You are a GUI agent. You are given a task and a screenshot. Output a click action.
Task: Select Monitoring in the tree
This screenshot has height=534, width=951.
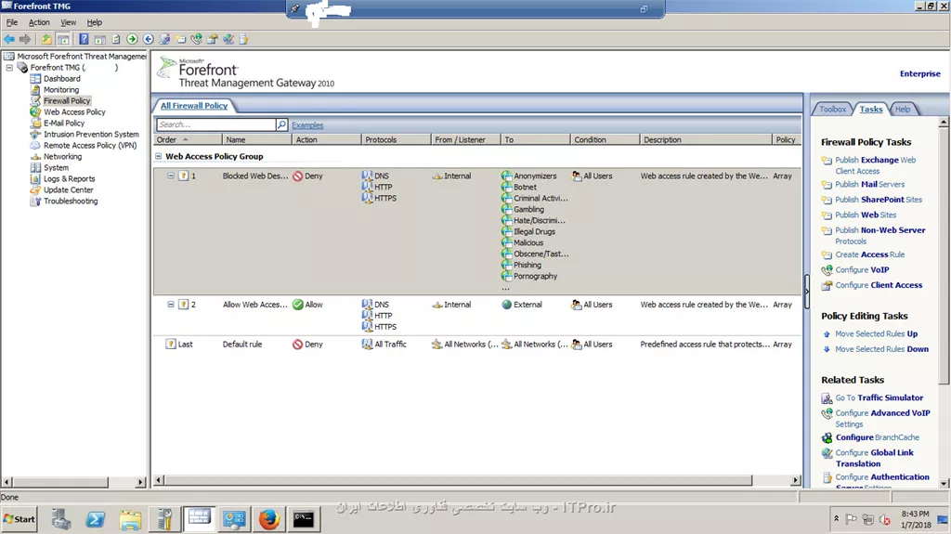tap(61, 90)
